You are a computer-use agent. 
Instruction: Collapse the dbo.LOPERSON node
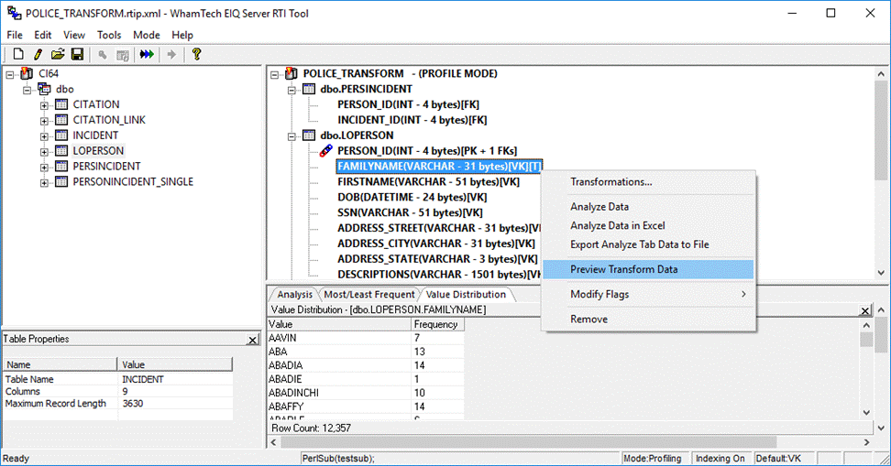tap(292, 135)
